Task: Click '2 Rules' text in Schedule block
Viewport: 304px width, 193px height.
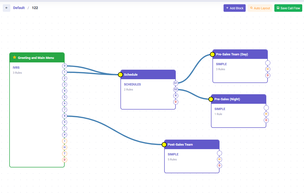Action: 128,90
